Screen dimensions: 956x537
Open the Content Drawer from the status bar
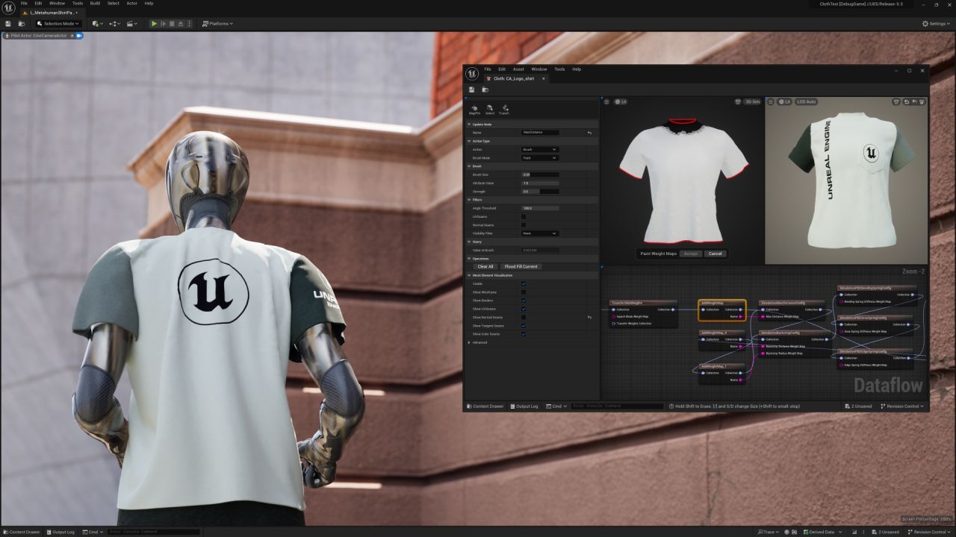[485, 406]
